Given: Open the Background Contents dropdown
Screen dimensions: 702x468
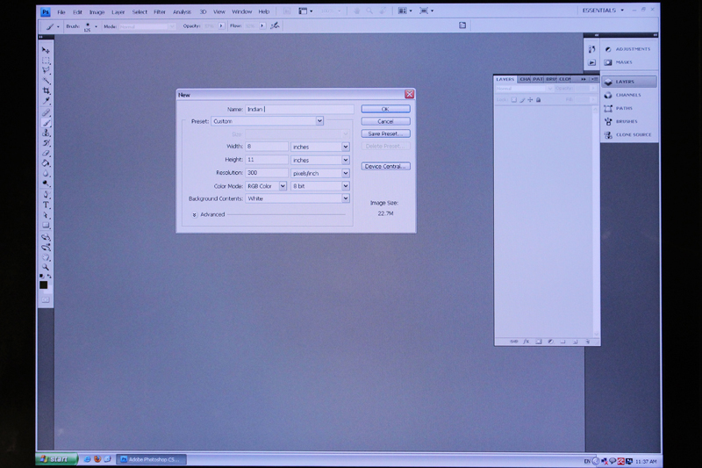Looking at the screenshot, I should (345, 198).
